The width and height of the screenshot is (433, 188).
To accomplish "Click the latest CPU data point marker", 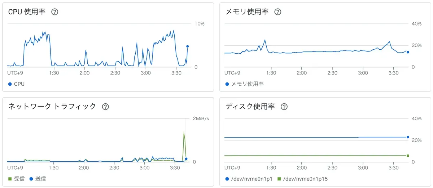I will click(x=187, y=46).
